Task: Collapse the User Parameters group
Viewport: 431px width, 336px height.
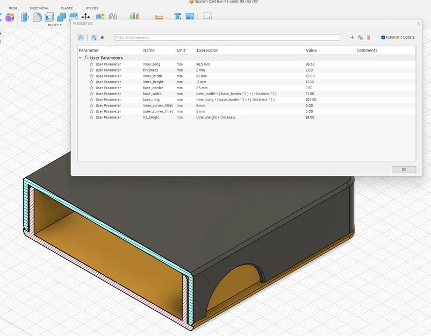Action: (x=80, y=58)
